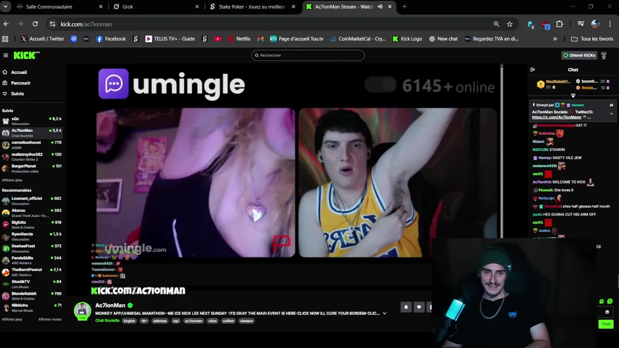This screenshot has width=619, height=348.
Task: Open the TheBurntPeanut recommended channel
Action: pyautogui.click(x=31, y=272)
